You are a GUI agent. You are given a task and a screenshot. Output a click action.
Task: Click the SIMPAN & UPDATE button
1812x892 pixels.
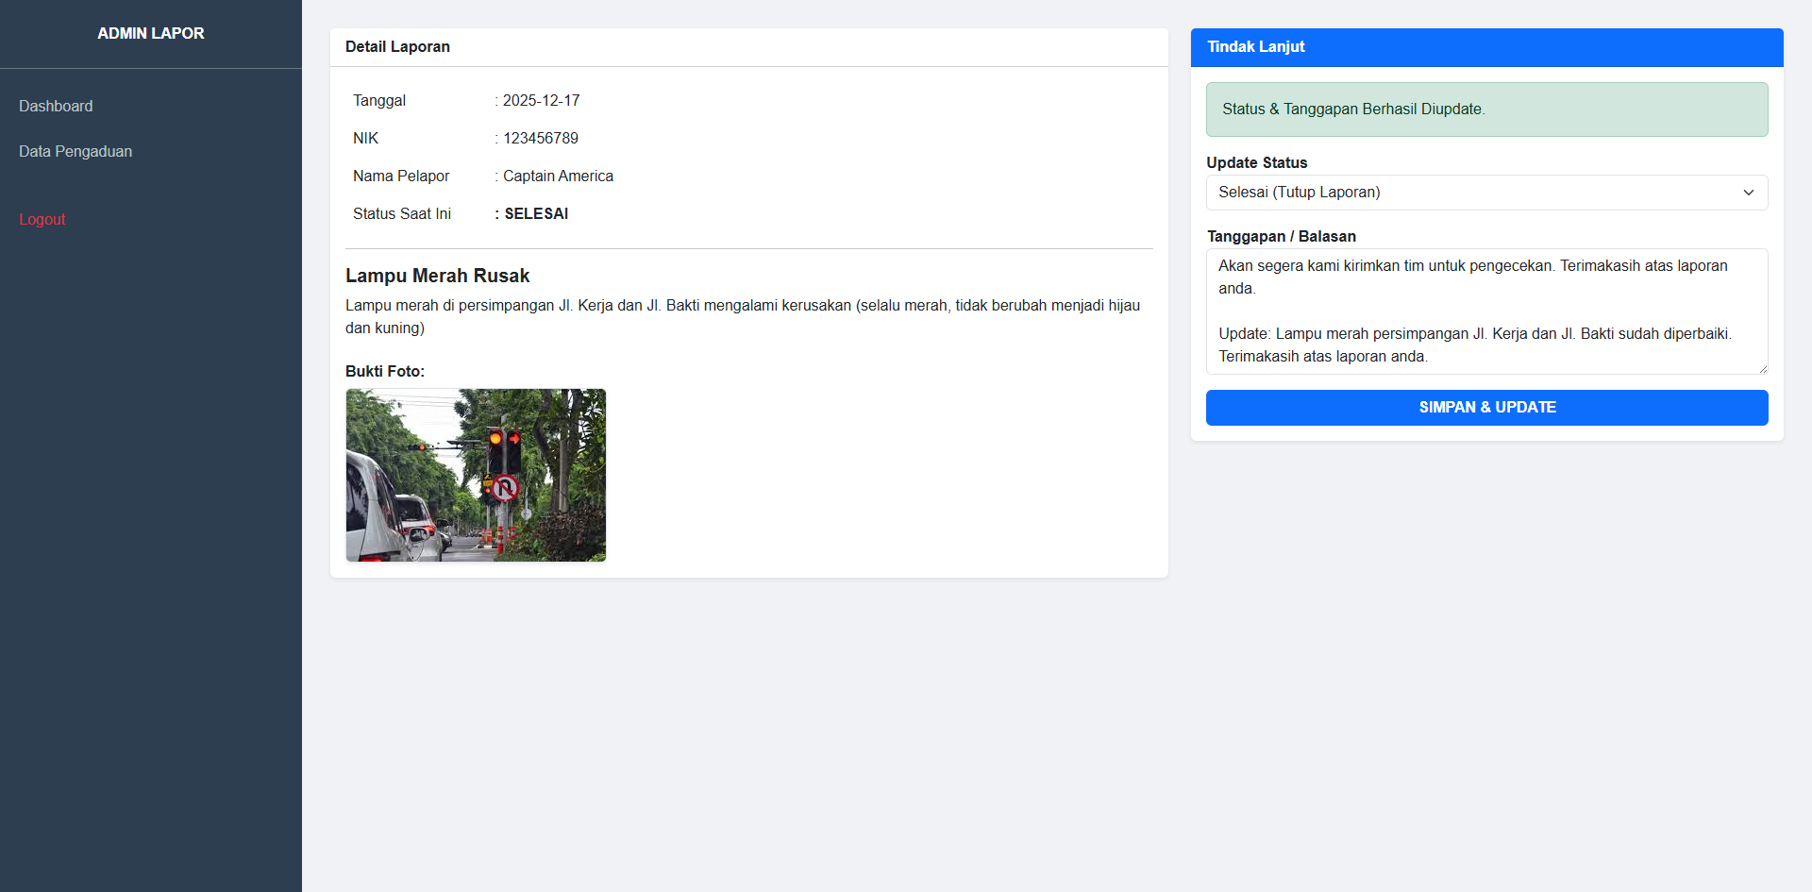1486,407
